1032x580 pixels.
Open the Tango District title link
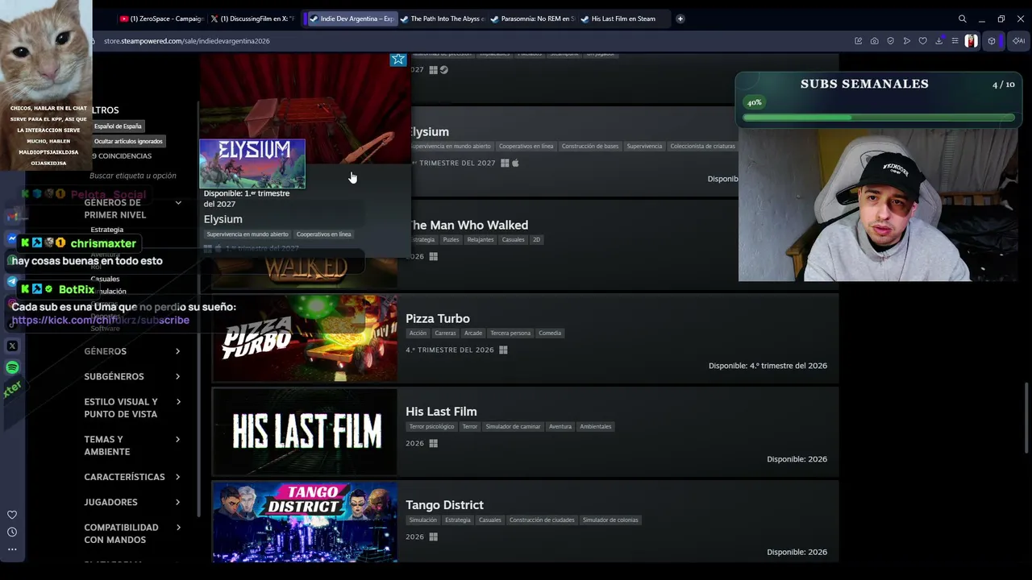tap(444, 505)
